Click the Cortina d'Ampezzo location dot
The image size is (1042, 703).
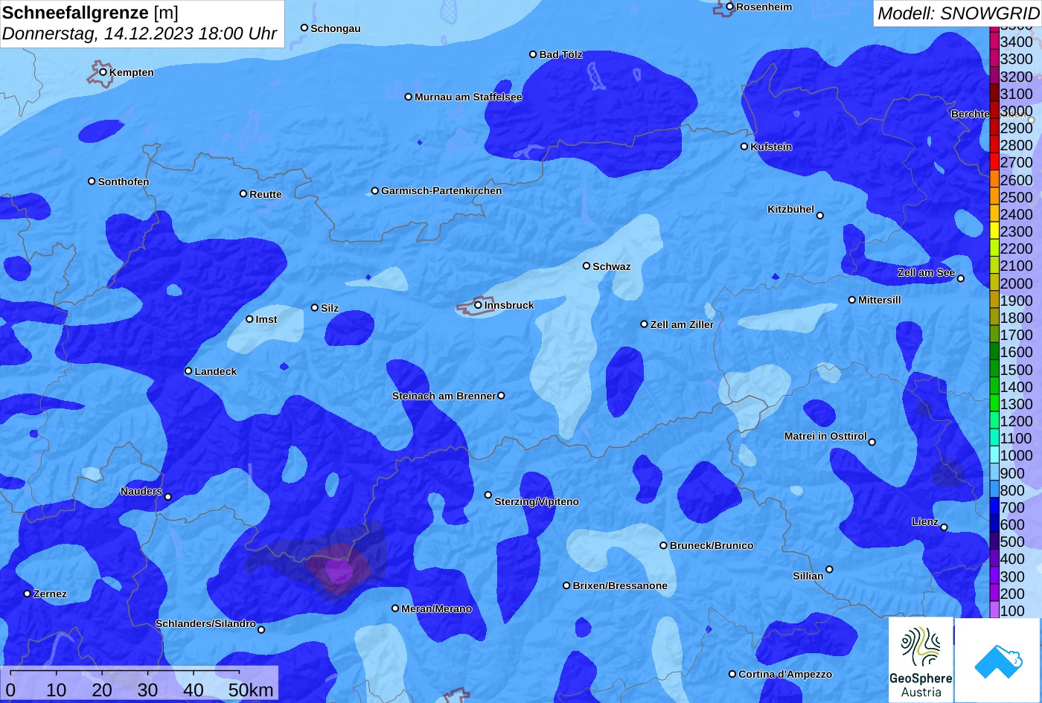click(732, 674)
